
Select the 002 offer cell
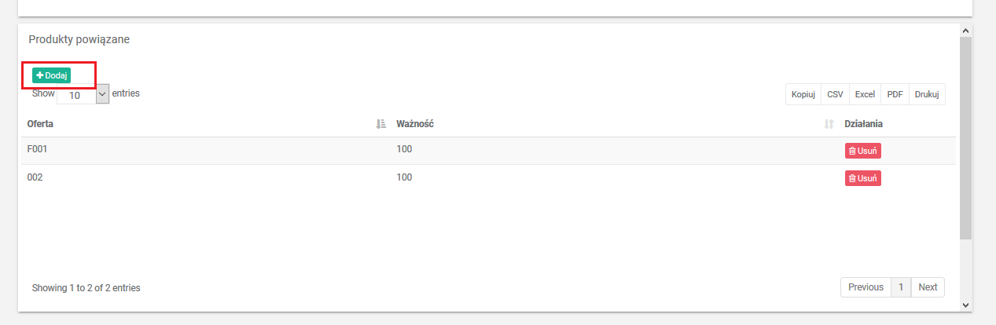click(x=35, y=177)
